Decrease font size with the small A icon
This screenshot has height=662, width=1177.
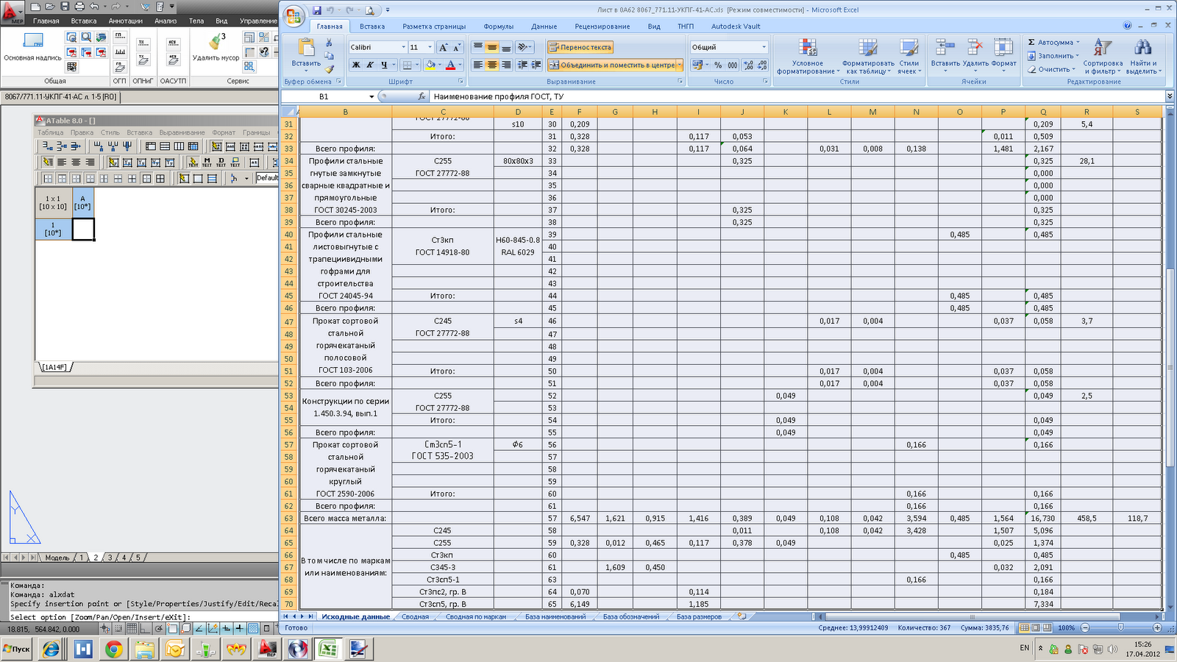click(x=457, y=47)
